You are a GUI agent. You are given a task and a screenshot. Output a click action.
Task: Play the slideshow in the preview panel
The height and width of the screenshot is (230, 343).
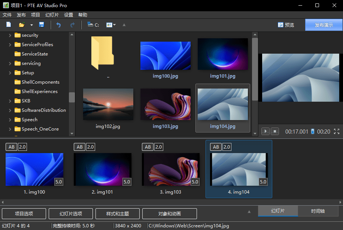pos(265,131)
